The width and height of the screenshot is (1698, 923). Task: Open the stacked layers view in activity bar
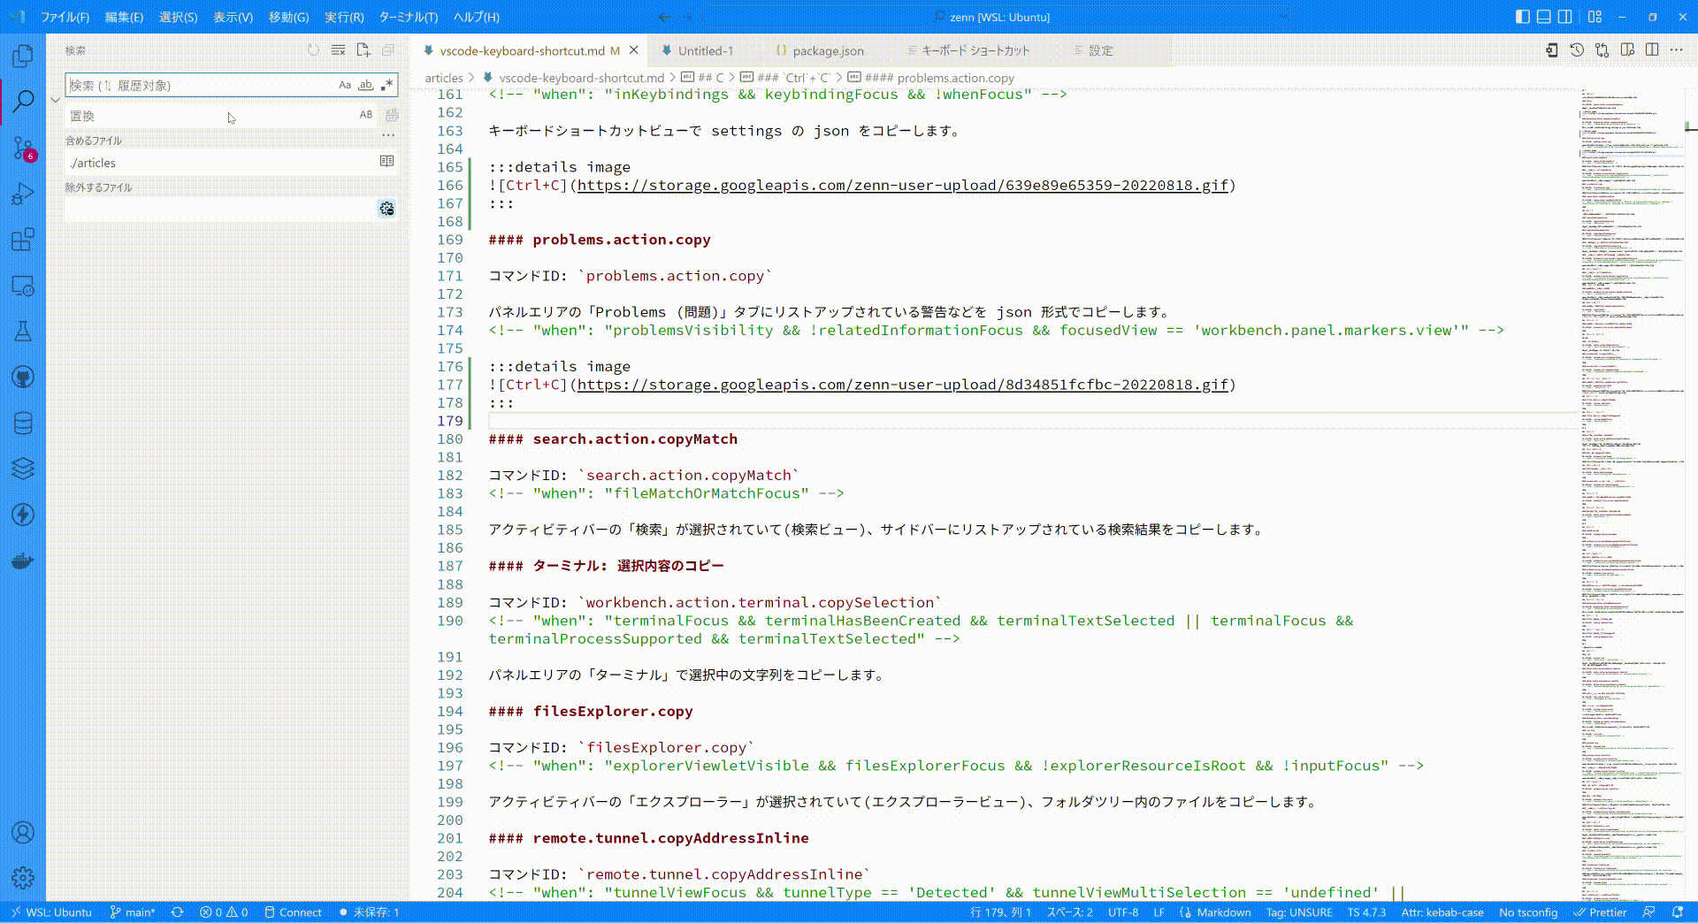pyautogui.click(x=23, y=469)
